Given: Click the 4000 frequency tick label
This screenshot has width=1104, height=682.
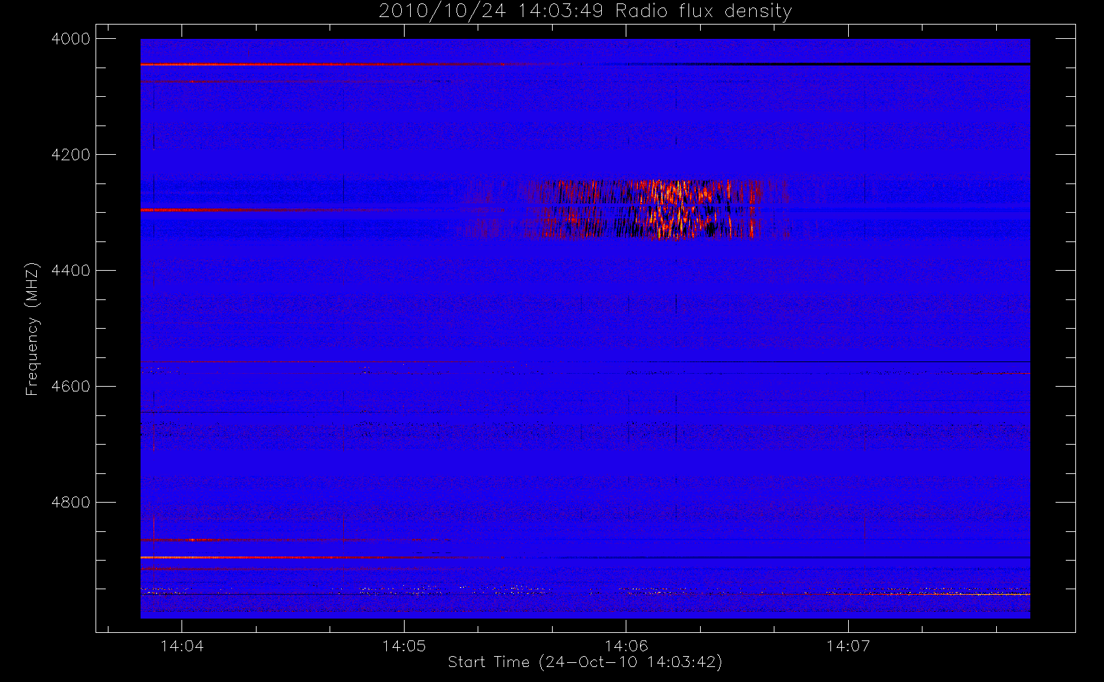Looking at the screenshot, I should coord(71,39).
